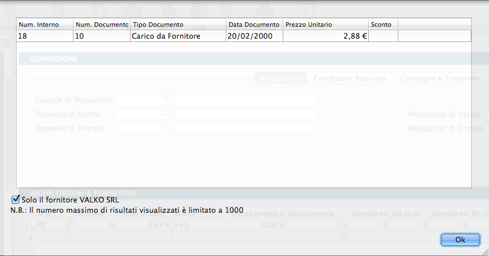Click the Causale di Magazzino search icon
Image resolution: width=489 pixels, height=256 pixels.
pyautogui.click(x=165, y=100)
